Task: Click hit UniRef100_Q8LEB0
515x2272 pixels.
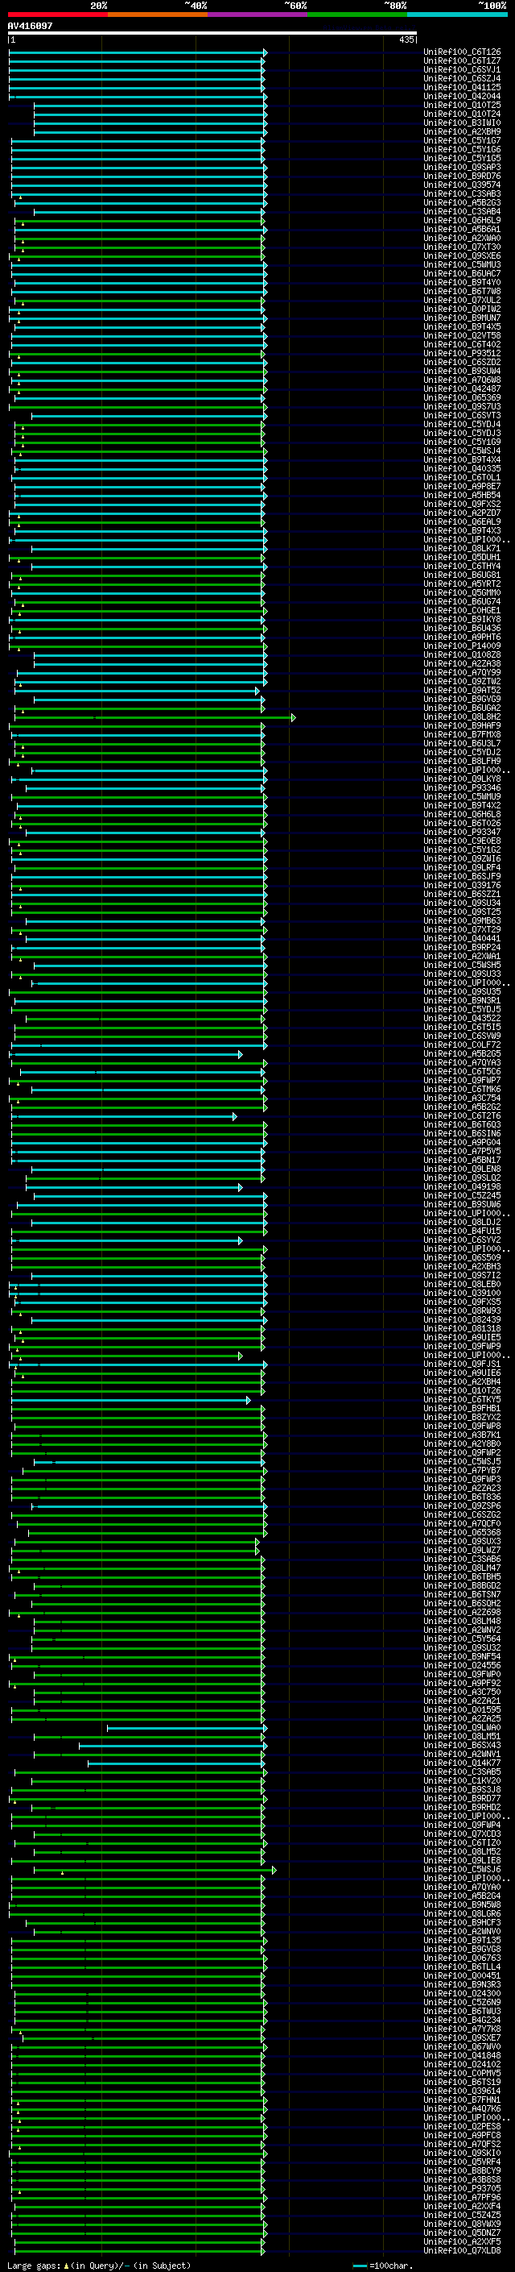Action: click(462, 1283)
